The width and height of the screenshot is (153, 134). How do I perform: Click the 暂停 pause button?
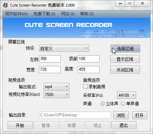click(46, 125)
